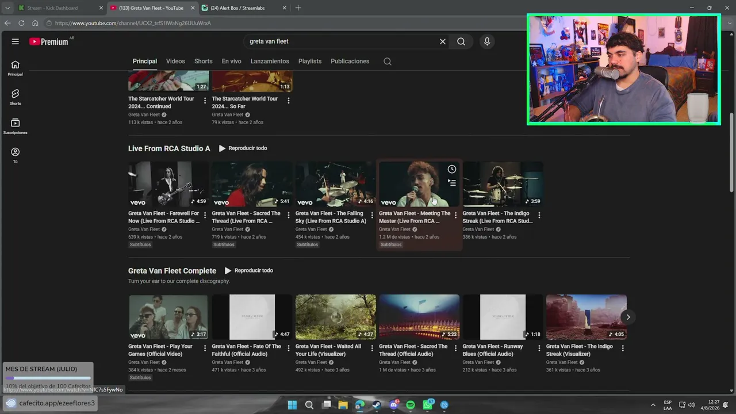Click the search field containing greta van fleet
This screenshot has height=414, width=736.
click(x=339, y=41)
